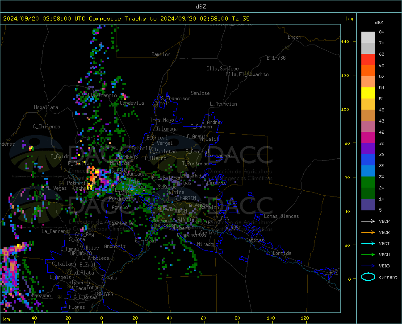Click the 'km' label at top-right of map
The image size is (402, 324).
pyautogui.click(x=349, y=19)
